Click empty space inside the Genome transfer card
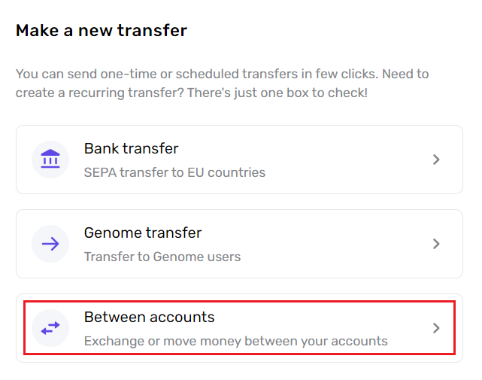Viewport: 482px width, 380px height. coord(338,244)
